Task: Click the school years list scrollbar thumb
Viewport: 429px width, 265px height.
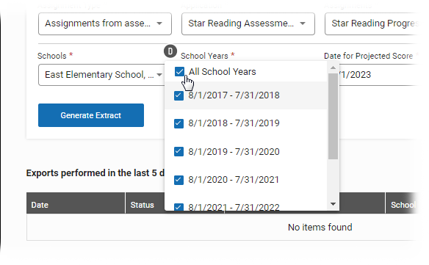Action: (333, 116)
